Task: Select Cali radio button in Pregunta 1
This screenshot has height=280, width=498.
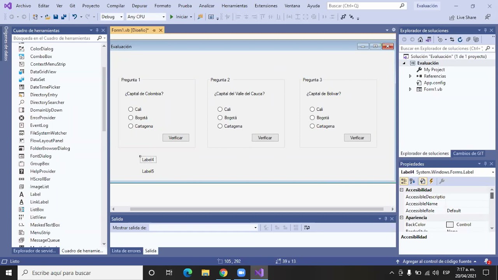Action: coord(131,109)
